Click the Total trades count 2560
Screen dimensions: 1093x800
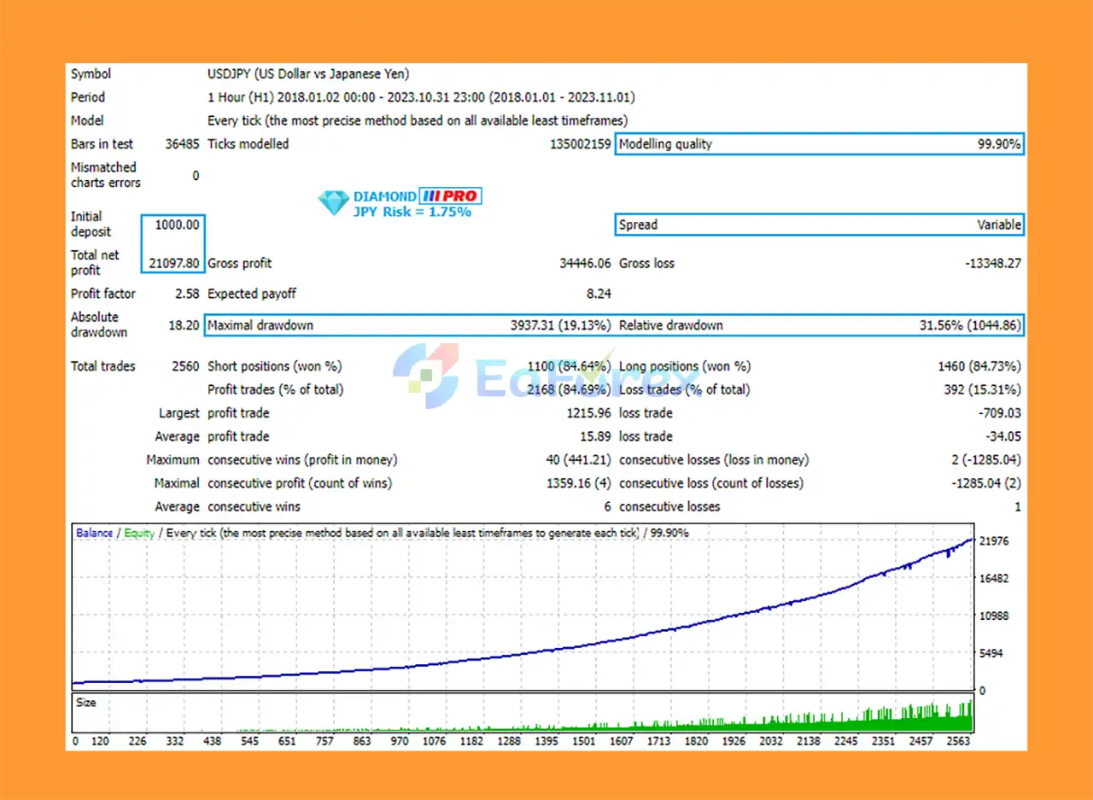pos(185,366)
